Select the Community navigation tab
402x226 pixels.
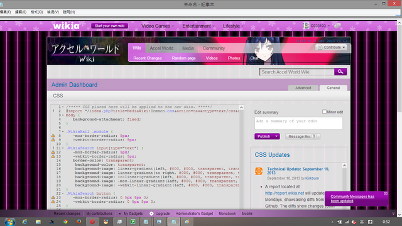click(x=214, y=48)
